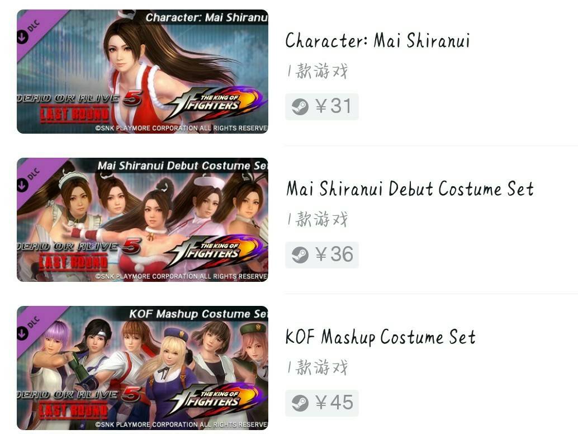
Task: Tap the ¥45 price button
Action: (322, 403)
